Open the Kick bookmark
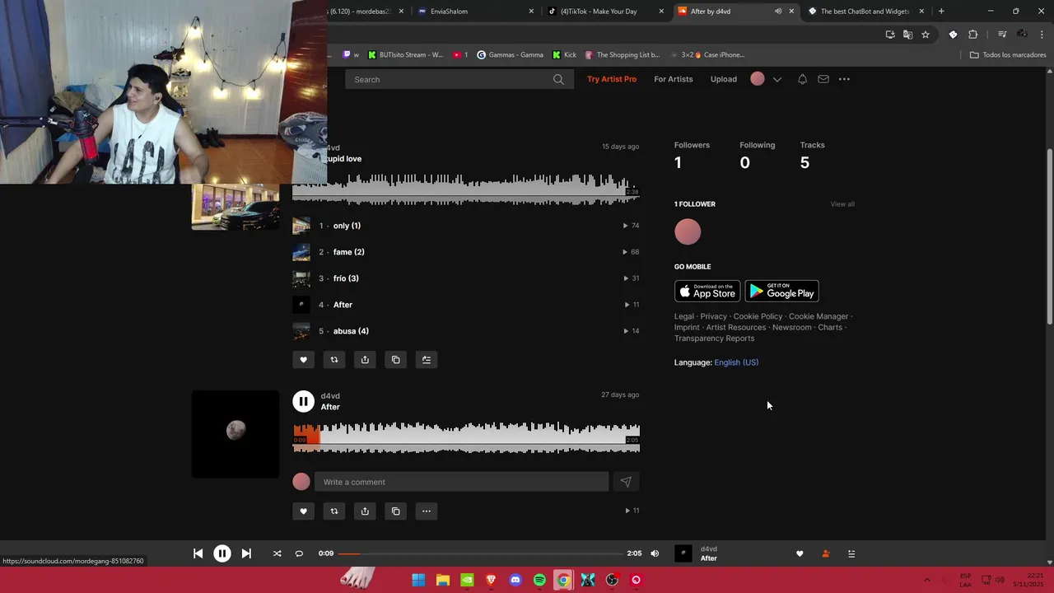 pos(564,55)
